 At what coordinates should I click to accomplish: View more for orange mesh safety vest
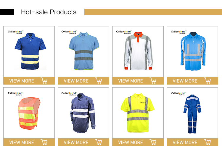click(x=22, y=142)
